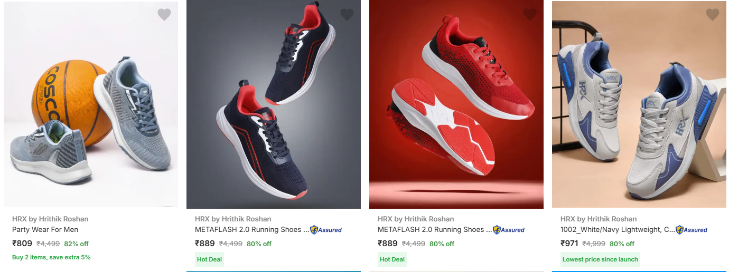Favorite the White/Navy 1002 sneakers with the heart icon
This screenshot has width=729, height=272.
click(x=713, y=15)
